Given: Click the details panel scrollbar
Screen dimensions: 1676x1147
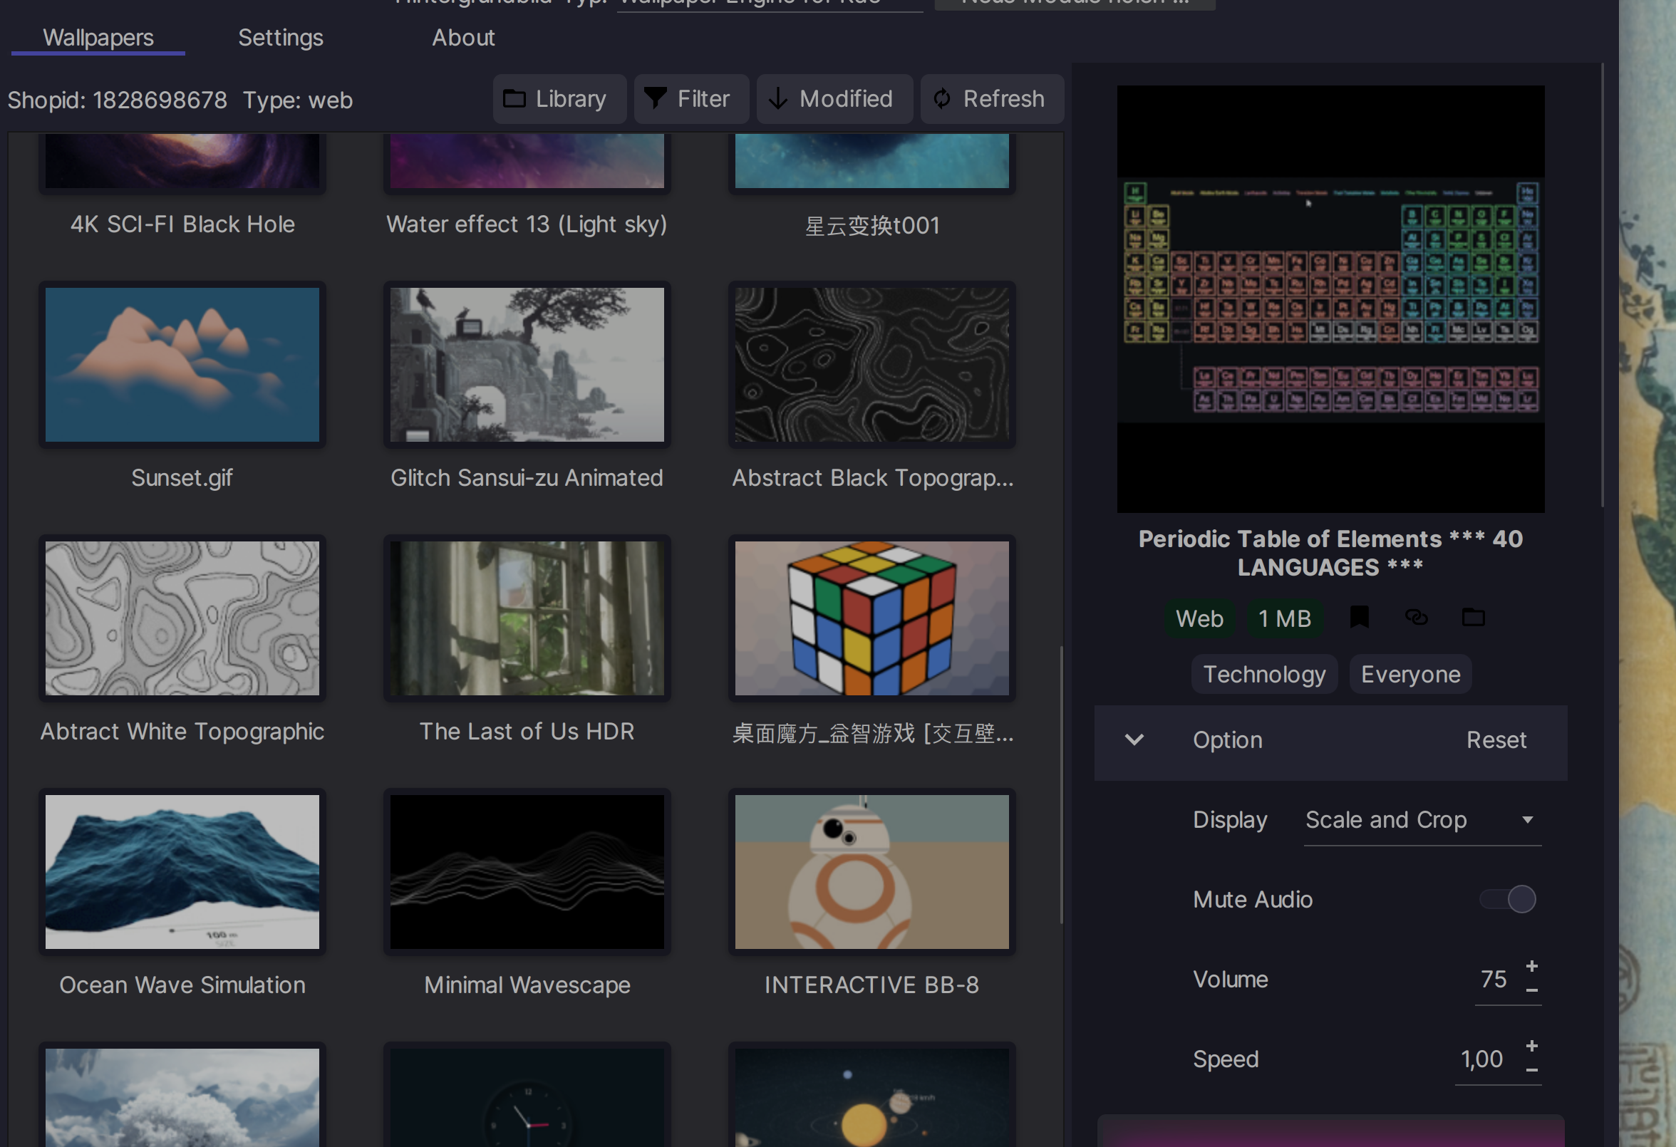Looking at the screenshot, I should click(1602, 285).
